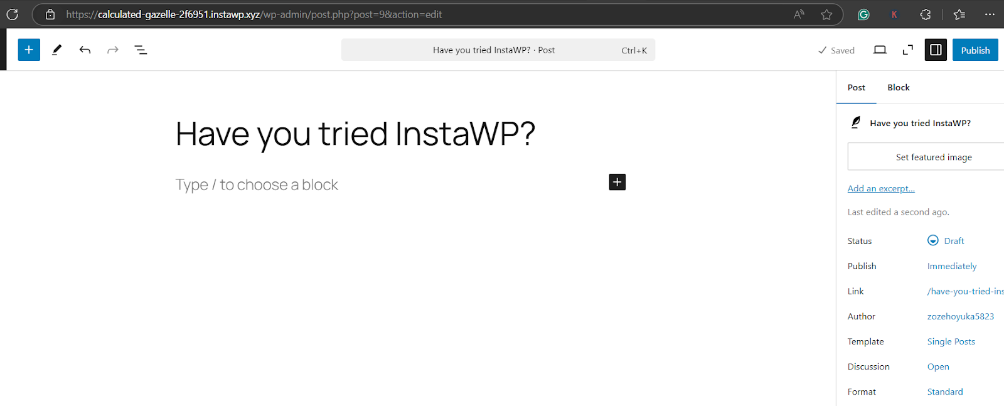Edit the /have-you-tried link slug
The image size is (1004, 406).
[965, 291]
